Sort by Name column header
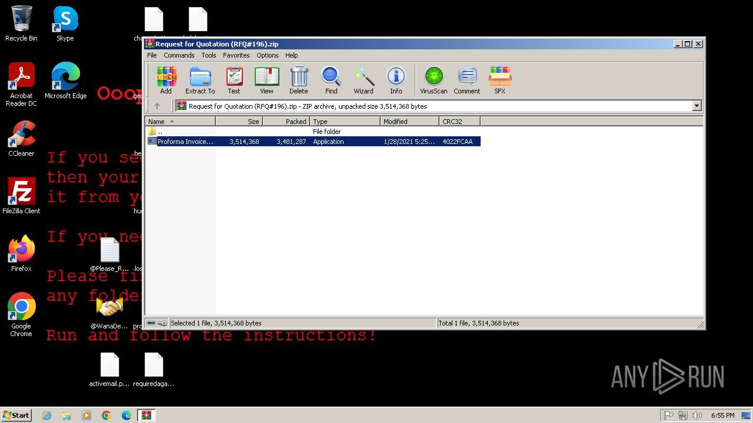The width and height of the screenshot is (753, 423). [180, 122]
